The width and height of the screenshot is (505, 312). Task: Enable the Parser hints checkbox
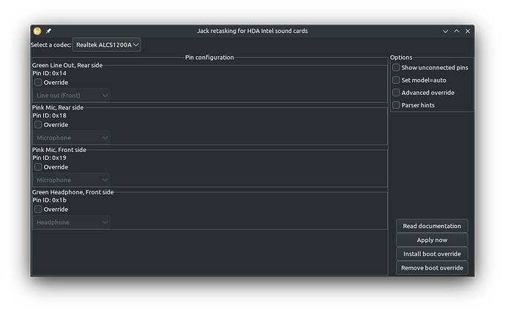(x=396, y=105)
